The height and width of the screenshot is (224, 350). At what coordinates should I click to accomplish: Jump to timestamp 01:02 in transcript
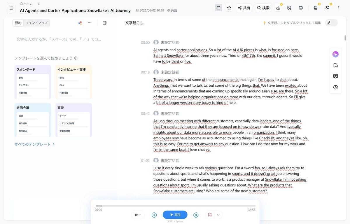[145, 161]
